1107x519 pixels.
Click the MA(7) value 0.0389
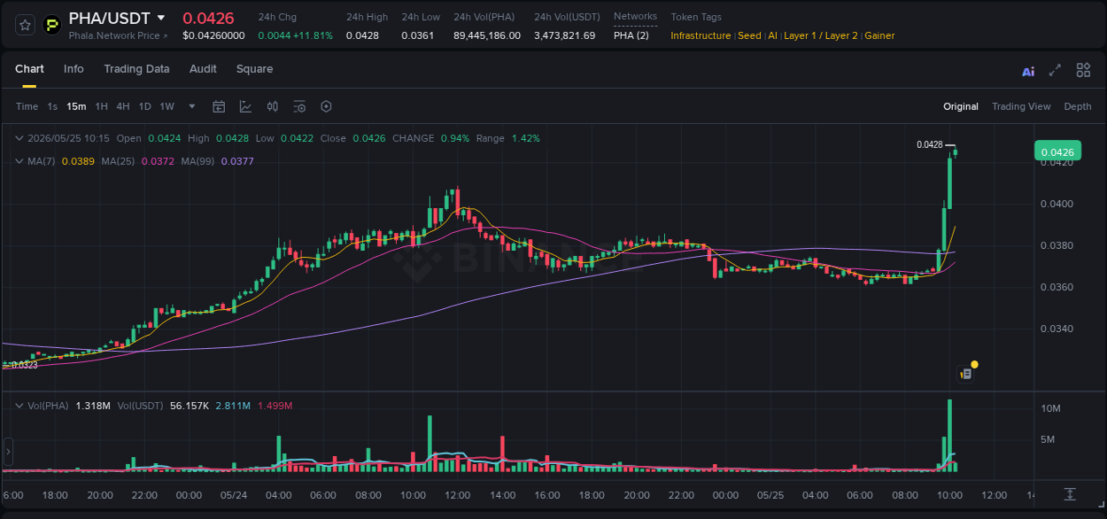[x=77, y=161]
